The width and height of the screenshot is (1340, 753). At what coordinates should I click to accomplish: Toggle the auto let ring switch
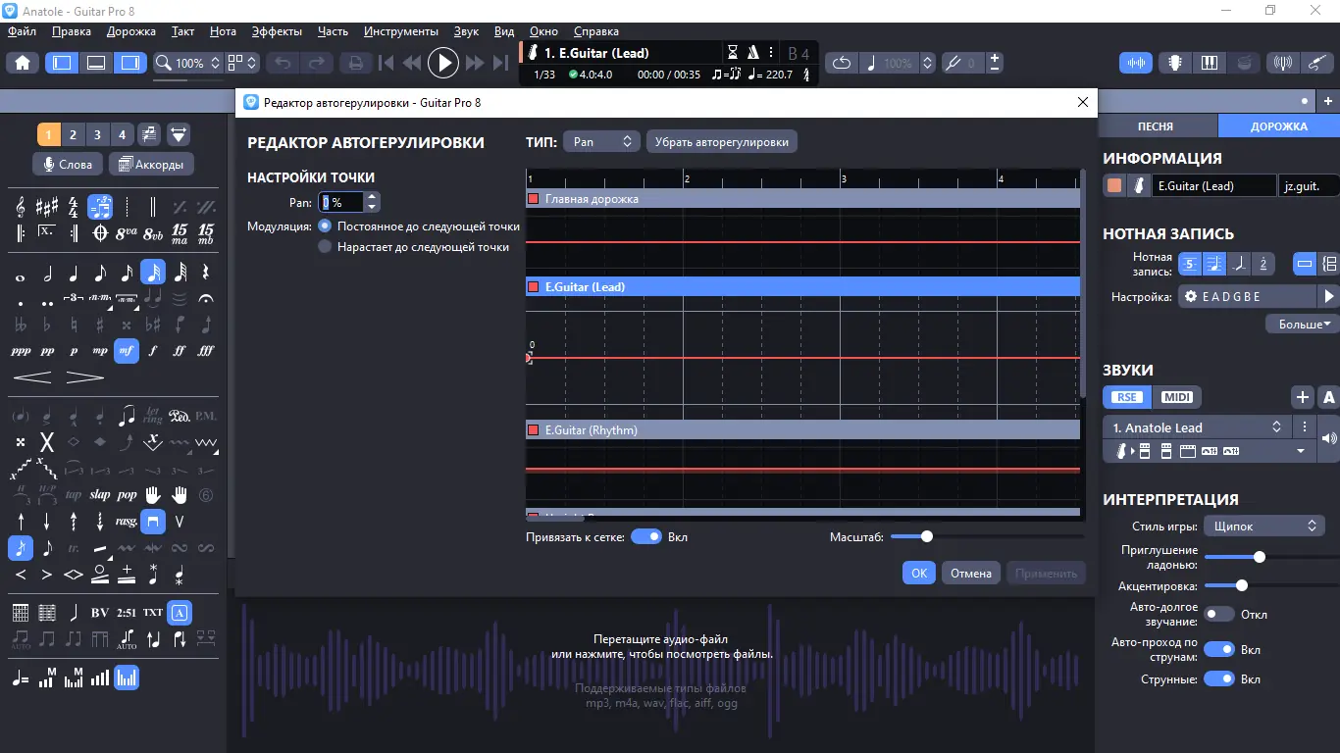(1219, 615)
